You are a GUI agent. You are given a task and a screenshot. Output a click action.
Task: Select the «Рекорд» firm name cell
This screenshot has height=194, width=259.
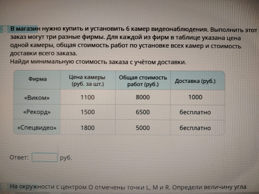point(37,112)
